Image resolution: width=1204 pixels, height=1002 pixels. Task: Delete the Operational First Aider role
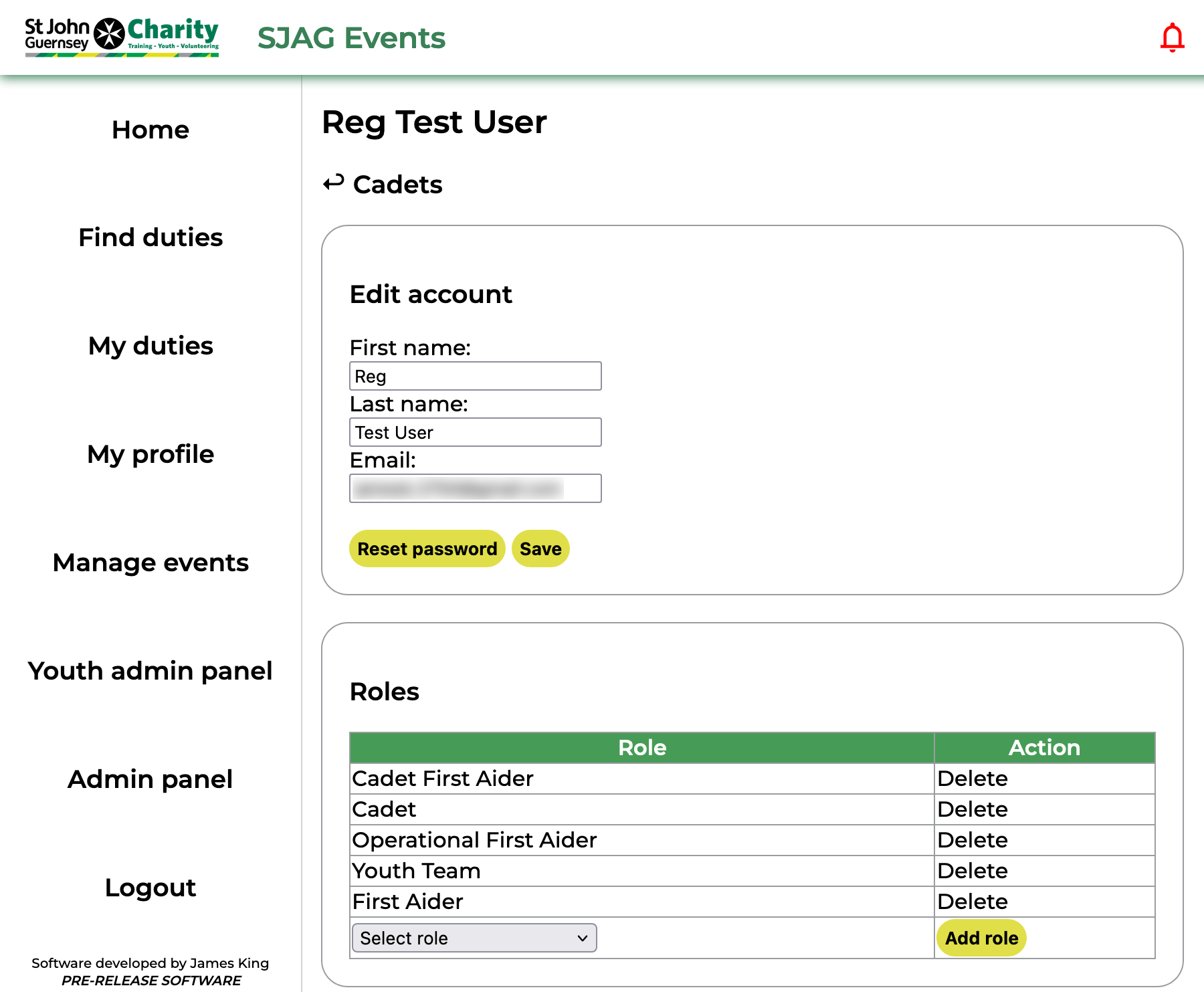pyautogui.click(x=973, y=840)
